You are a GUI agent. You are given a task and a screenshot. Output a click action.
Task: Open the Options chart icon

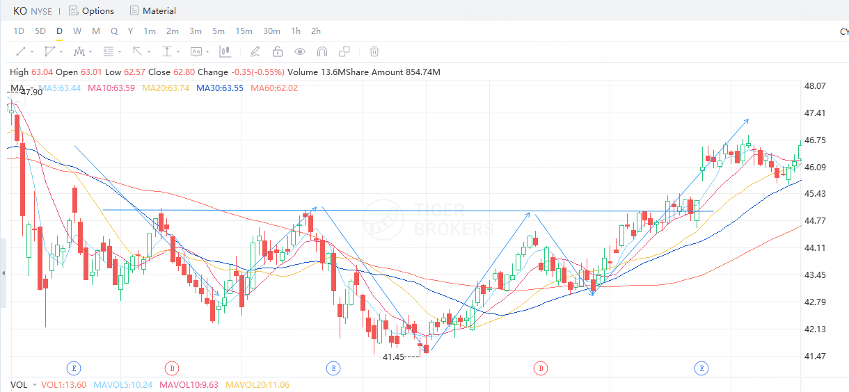click(x=73, y=10)
